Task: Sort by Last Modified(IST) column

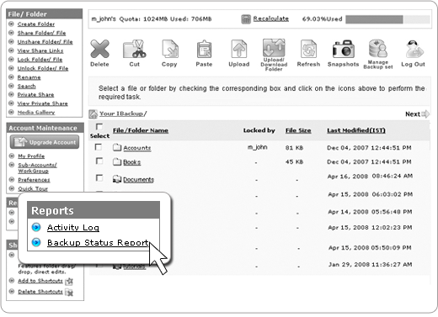Action: pos(356,130)
